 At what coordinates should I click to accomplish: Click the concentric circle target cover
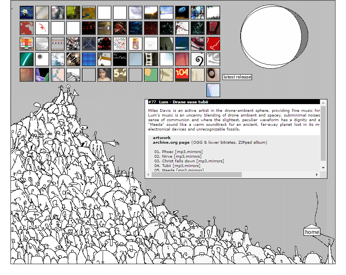click(42, 59)
